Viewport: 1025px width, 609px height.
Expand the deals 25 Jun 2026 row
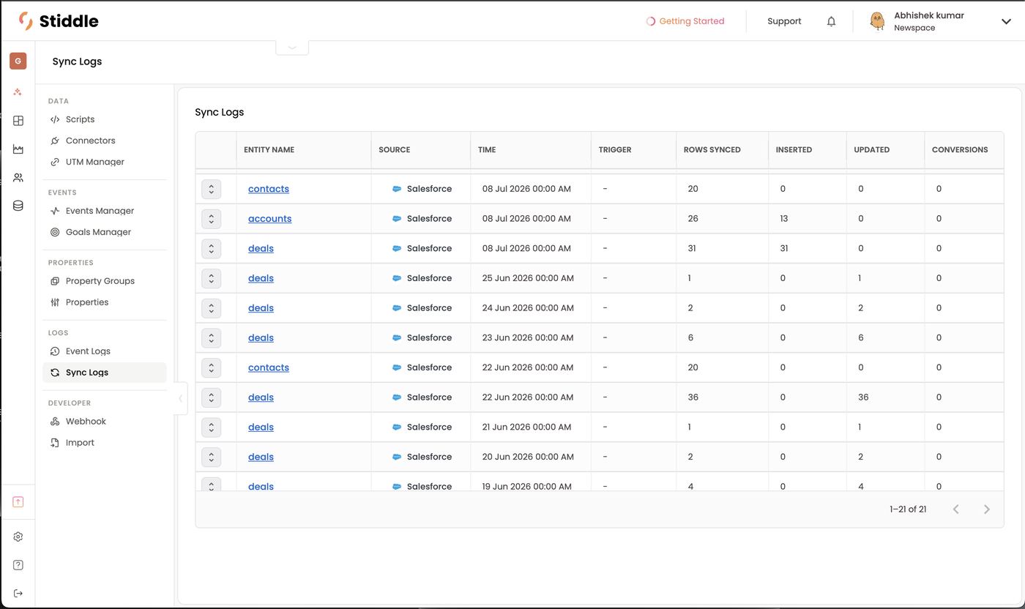coord(211,278)
